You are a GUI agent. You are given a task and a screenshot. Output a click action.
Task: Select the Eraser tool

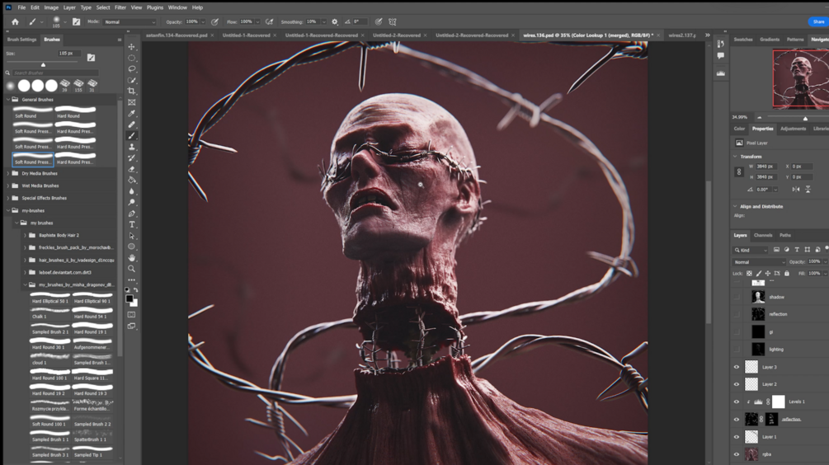coord(132,169)
